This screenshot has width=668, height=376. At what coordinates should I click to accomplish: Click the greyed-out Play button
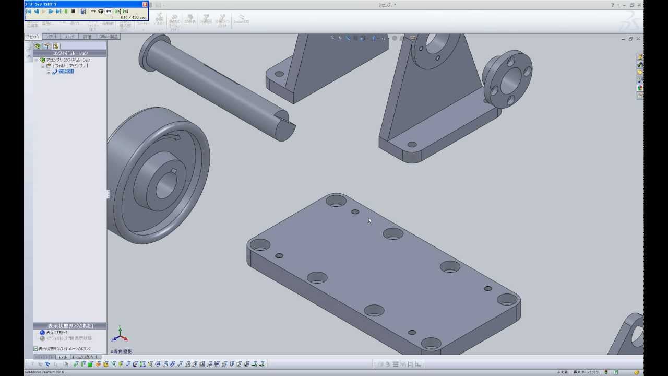tap(43, 11)
